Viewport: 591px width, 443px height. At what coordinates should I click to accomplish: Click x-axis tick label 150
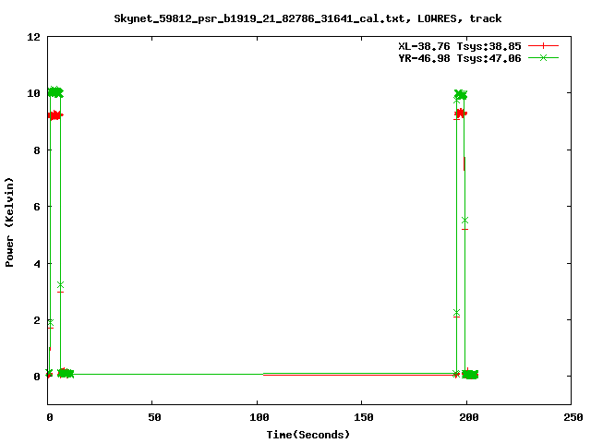pyautogui.click(x=364, y=417)
